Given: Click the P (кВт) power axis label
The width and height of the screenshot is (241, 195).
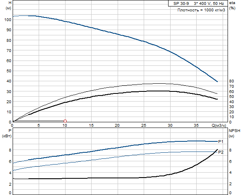Looking at the screenshot, I should 7,133.
